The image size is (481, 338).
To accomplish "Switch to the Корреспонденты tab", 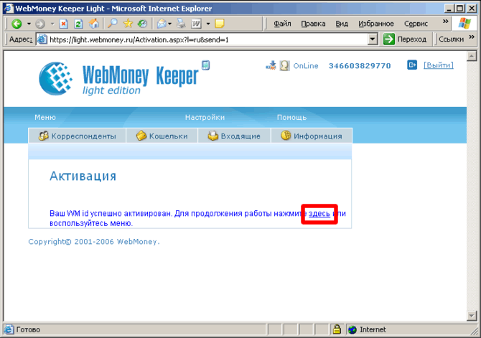I will click(x=77, y=136).
